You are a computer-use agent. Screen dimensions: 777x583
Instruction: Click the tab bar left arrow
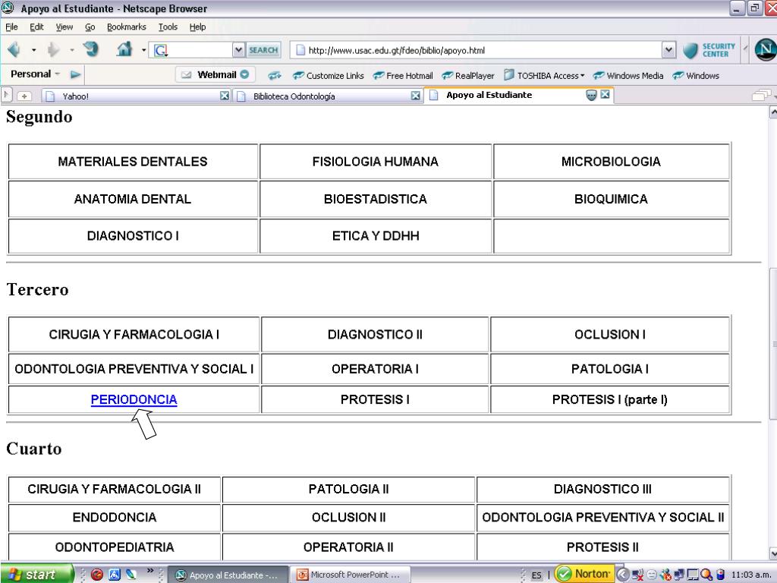click(x=6, y=95)
